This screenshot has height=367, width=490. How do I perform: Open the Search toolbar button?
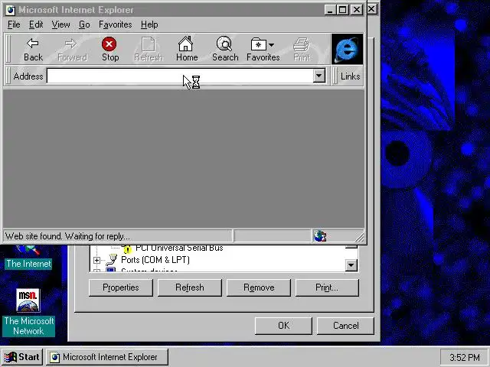click(x=225, y=49)
